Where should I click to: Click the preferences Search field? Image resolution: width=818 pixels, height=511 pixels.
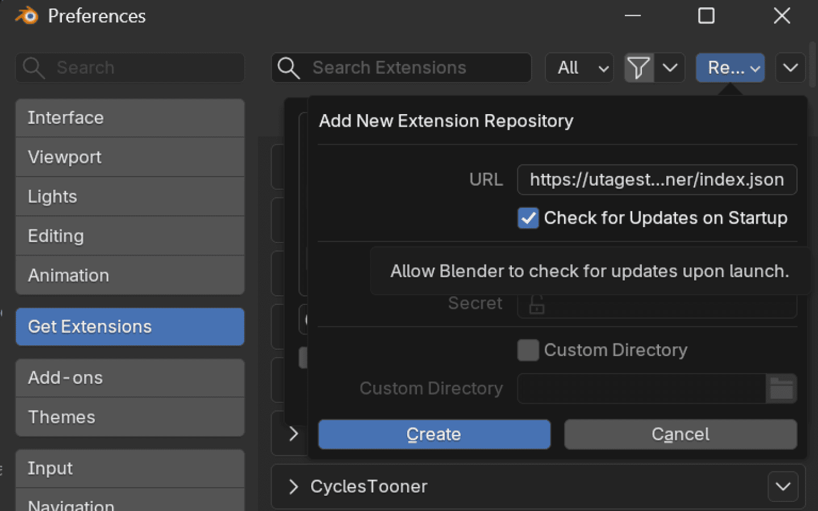(x=130, y=68)
